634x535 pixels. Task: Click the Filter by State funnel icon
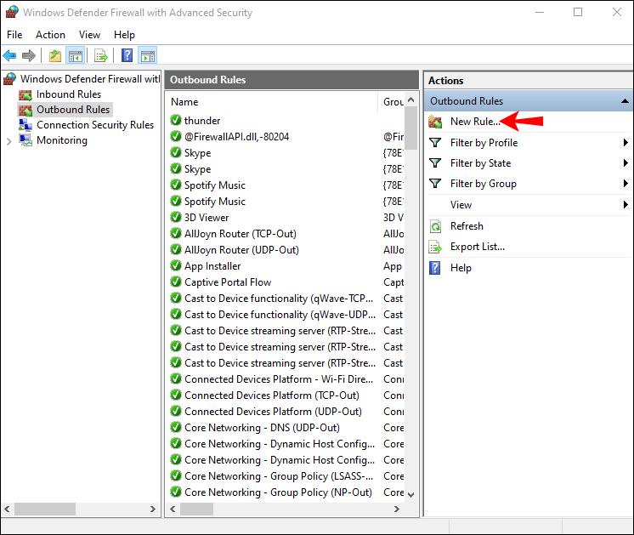pyautogui.click(x=435, y=162)
